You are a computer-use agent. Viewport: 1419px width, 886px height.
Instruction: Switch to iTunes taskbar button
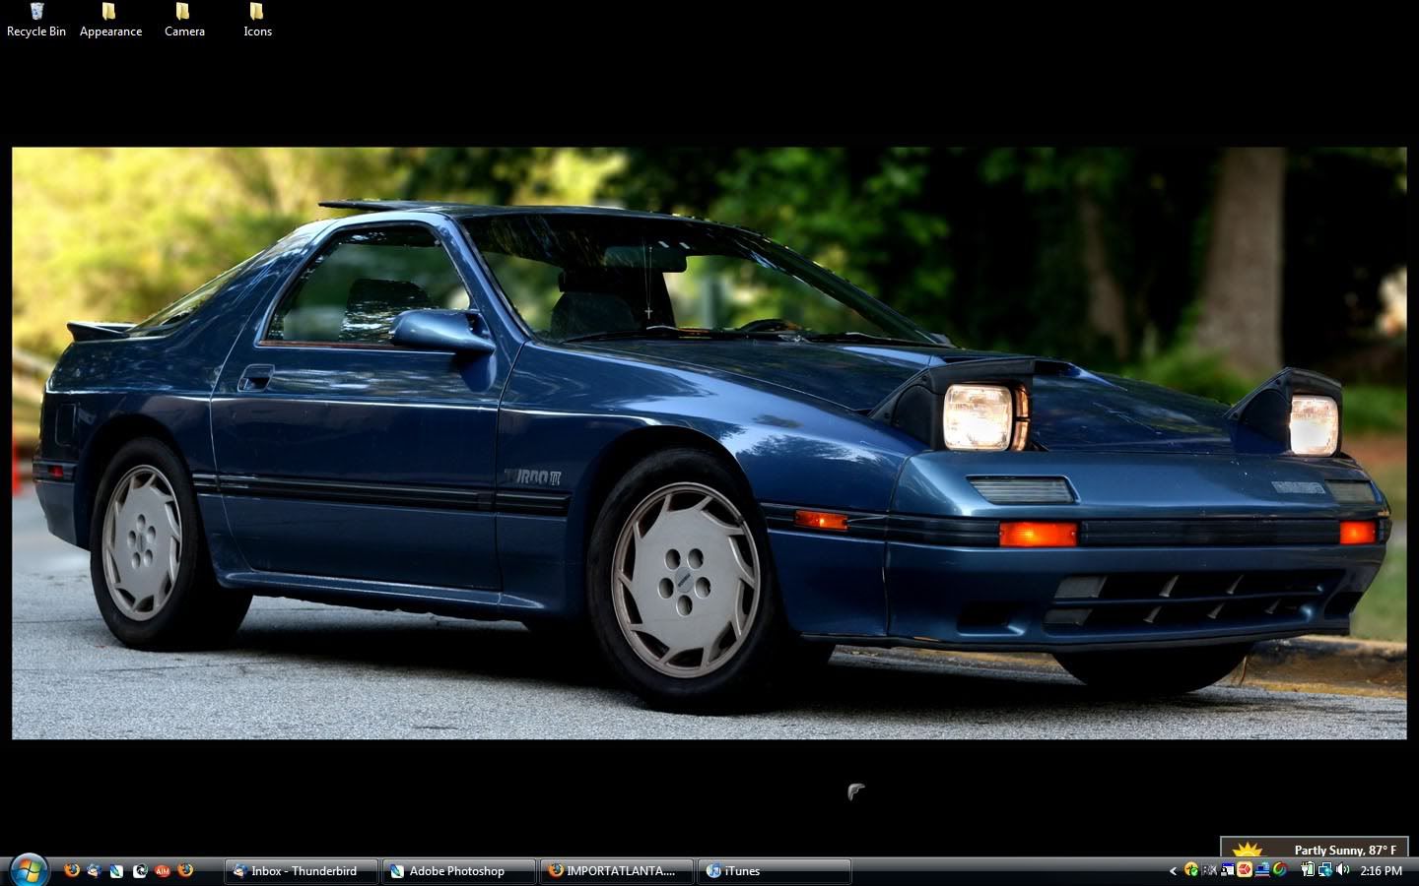774,870
